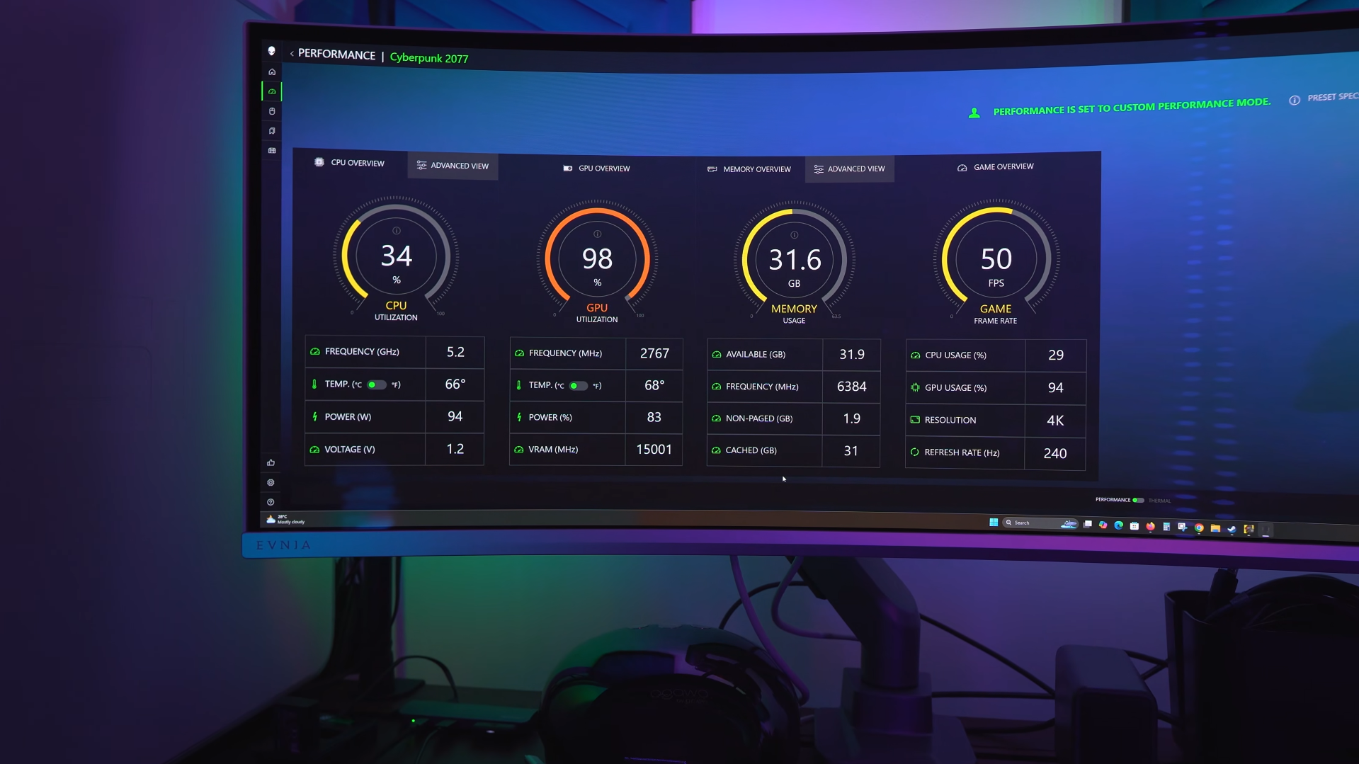Screen dimensions: 1359x764
Task: Click info icon inside CPU utilization gauge
Action: pos(397,231)
